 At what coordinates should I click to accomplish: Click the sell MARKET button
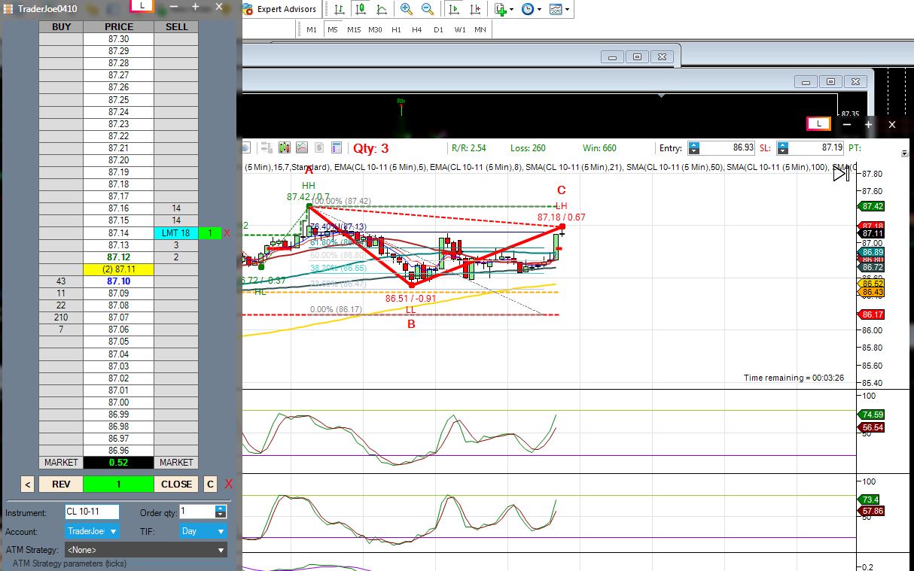point(176,463)
